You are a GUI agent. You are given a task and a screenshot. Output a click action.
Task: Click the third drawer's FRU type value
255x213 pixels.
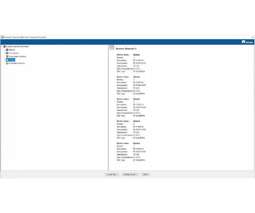click(x=139, y=116)
